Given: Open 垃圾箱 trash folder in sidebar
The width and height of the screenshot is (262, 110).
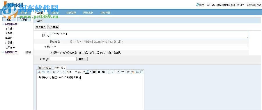Looking at the screenshot, I should [9, 42].
